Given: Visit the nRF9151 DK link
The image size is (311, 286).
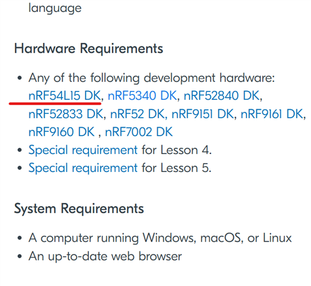Looking at the screenshot, I should point(203,114).
